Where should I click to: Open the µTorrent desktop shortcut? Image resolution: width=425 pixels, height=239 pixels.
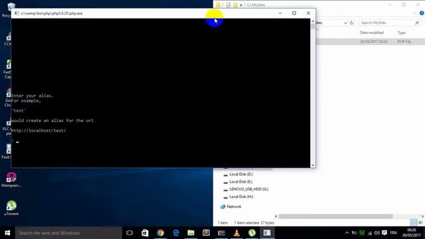click(11, 208)
